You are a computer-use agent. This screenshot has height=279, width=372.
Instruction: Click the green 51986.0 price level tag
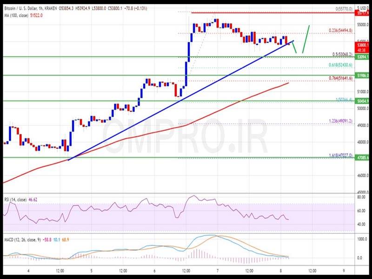coord(363,75)
